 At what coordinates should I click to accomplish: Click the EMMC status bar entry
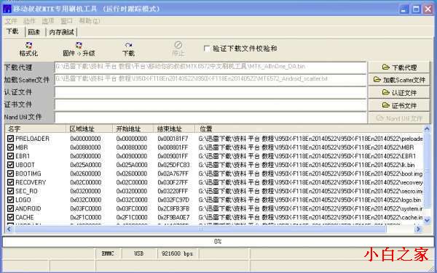[x=108, y=253]
